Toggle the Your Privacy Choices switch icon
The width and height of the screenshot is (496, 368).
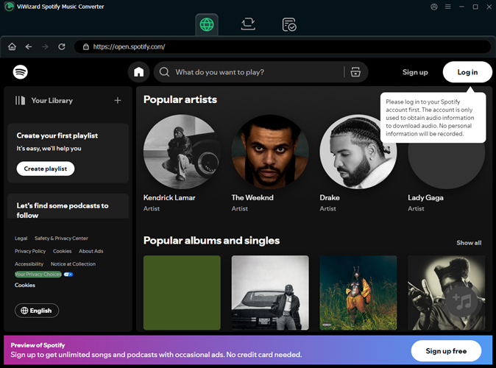tap(68, 274)
